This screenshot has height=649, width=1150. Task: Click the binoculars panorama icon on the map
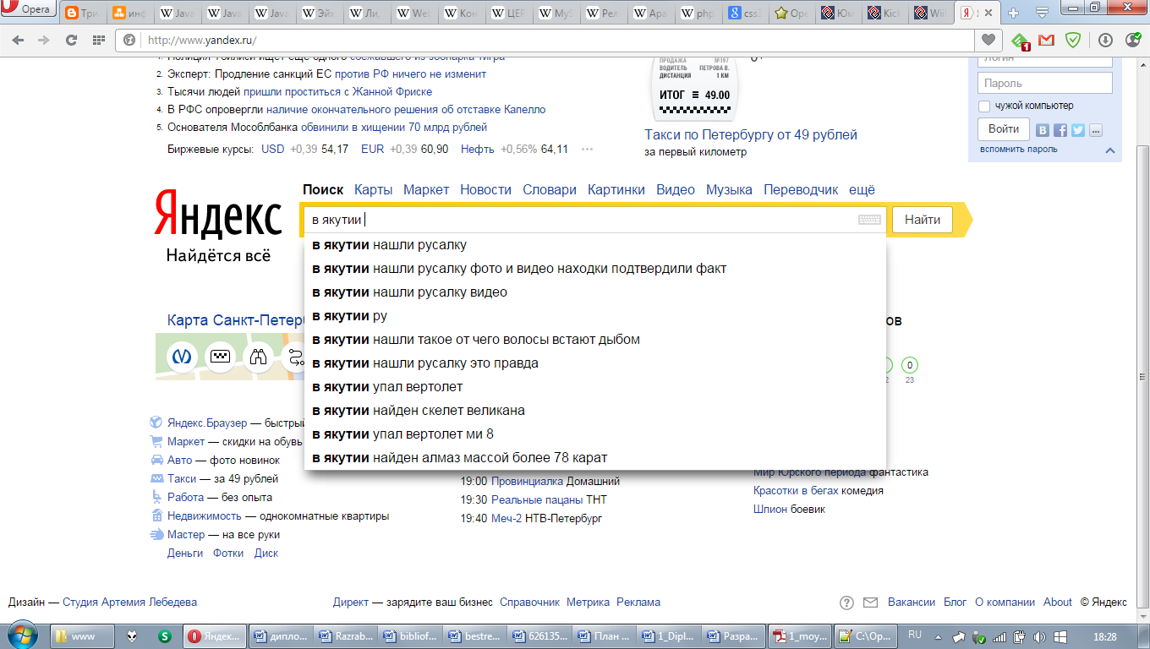click(x=259, y=357)
